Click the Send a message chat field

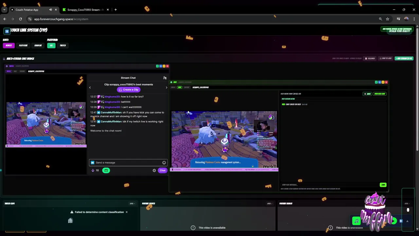click(128, 163)
